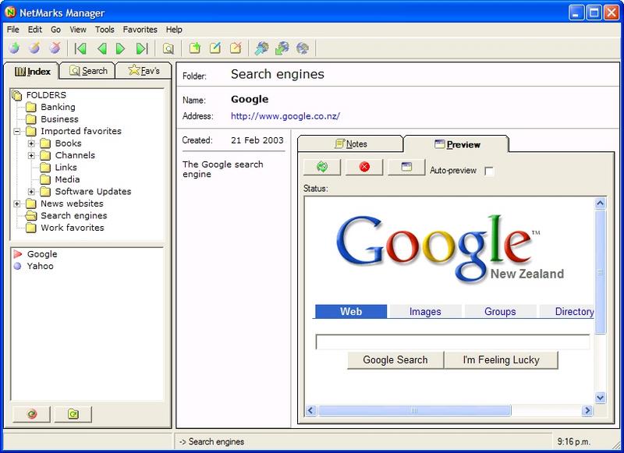Switch to the Fav's tab

(144, 71)
